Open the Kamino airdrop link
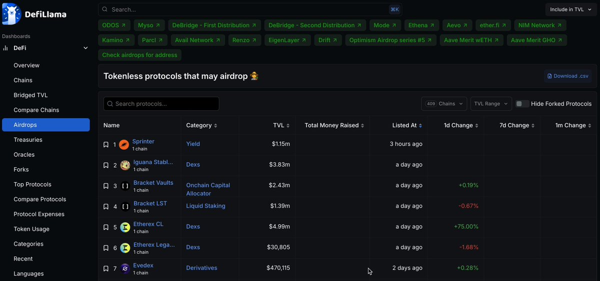Viewport: 600px width, 281px height. coord(115,40)
